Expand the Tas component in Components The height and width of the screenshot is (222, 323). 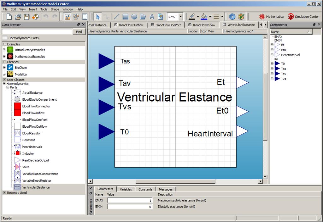click(272, 69)
